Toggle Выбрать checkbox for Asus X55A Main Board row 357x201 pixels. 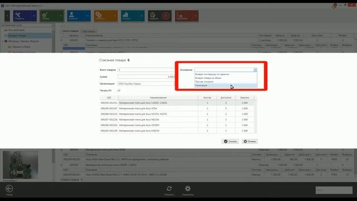pyautogui.click(x=347, y=159)
